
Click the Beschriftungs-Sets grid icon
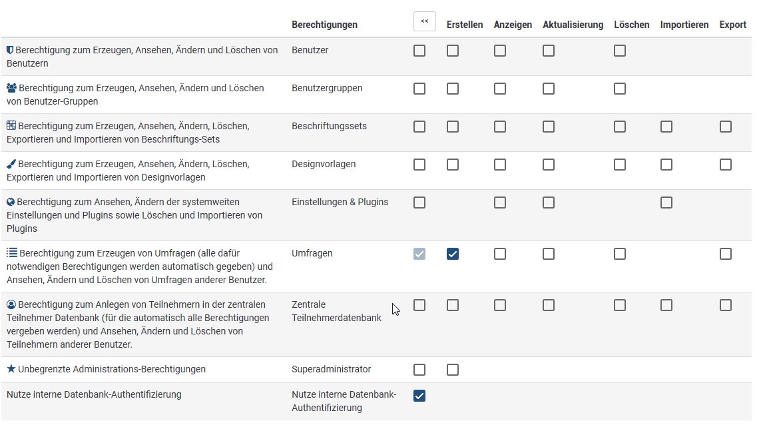point(11,126)
